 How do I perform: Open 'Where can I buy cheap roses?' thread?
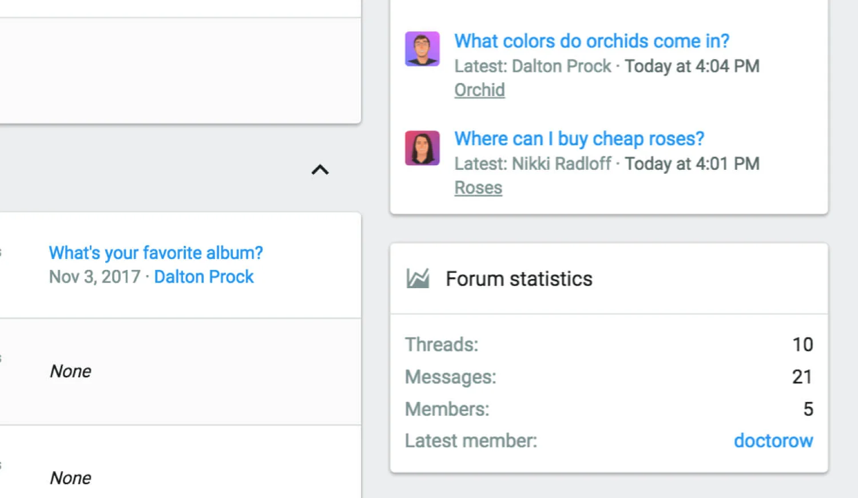pyautogui.click(x=579, y=139)
